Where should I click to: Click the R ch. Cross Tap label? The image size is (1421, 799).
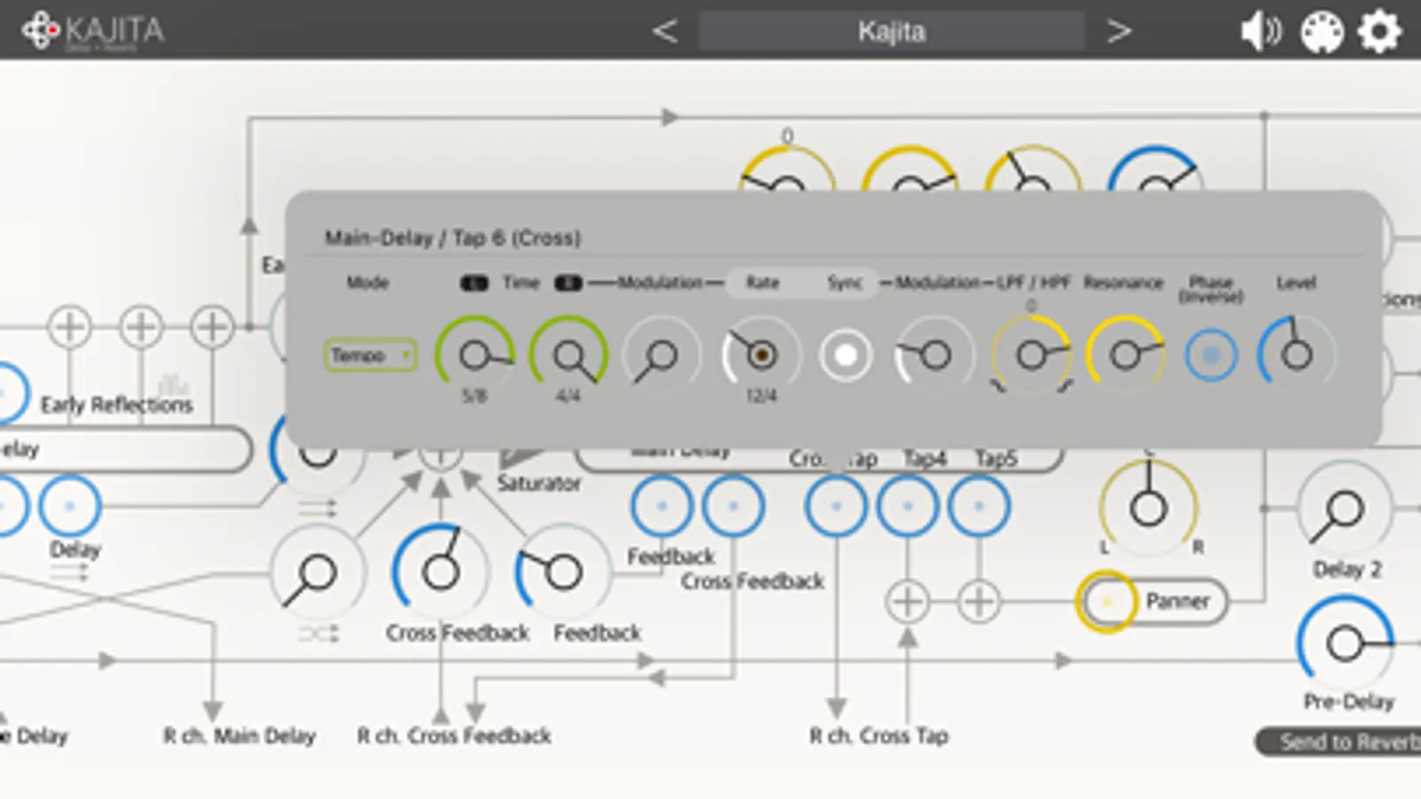pos(879,736)
